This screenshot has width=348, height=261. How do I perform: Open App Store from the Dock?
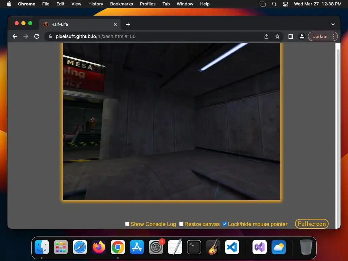click(137, 247)
